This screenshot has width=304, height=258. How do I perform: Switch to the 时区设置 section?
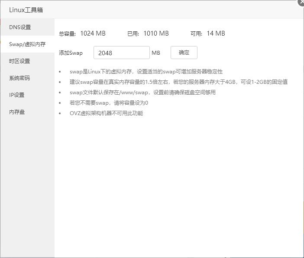[x=19, y=61]
